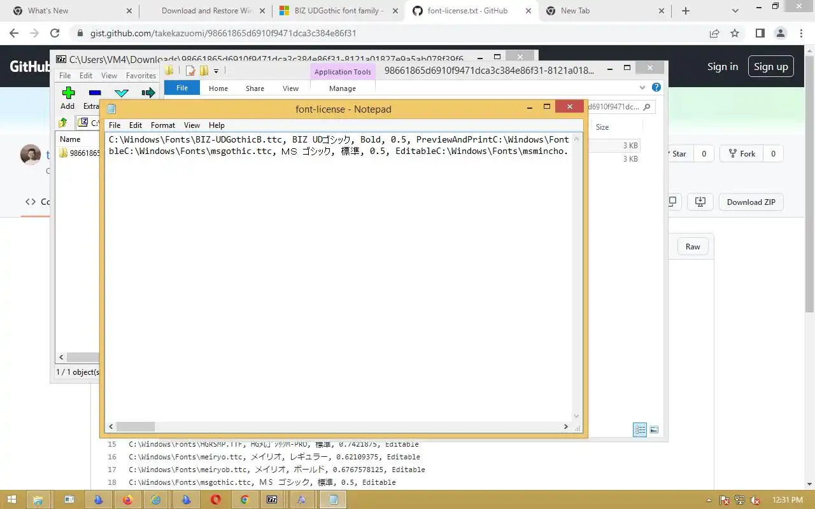Open a new browser tab with plus

click(686, 11)
